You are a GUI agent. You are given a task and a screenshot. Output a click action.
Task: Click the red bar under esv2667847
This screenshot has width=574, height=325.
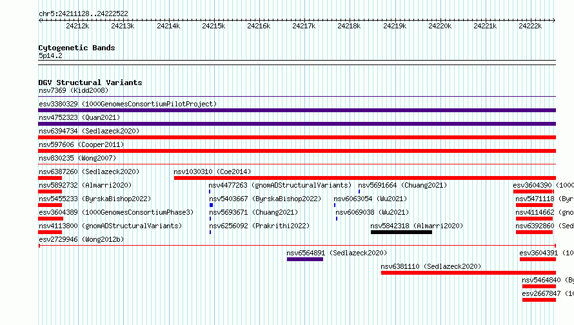(539, 300)
